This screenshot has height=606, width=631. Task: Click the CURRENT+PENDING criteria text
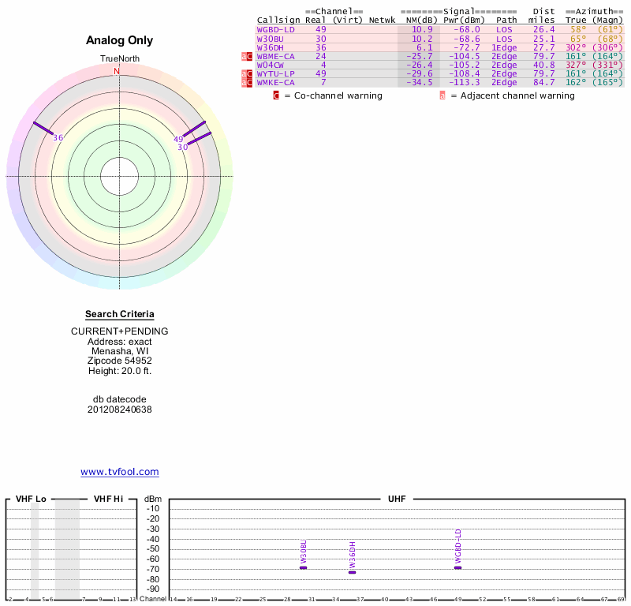(120, 331)
